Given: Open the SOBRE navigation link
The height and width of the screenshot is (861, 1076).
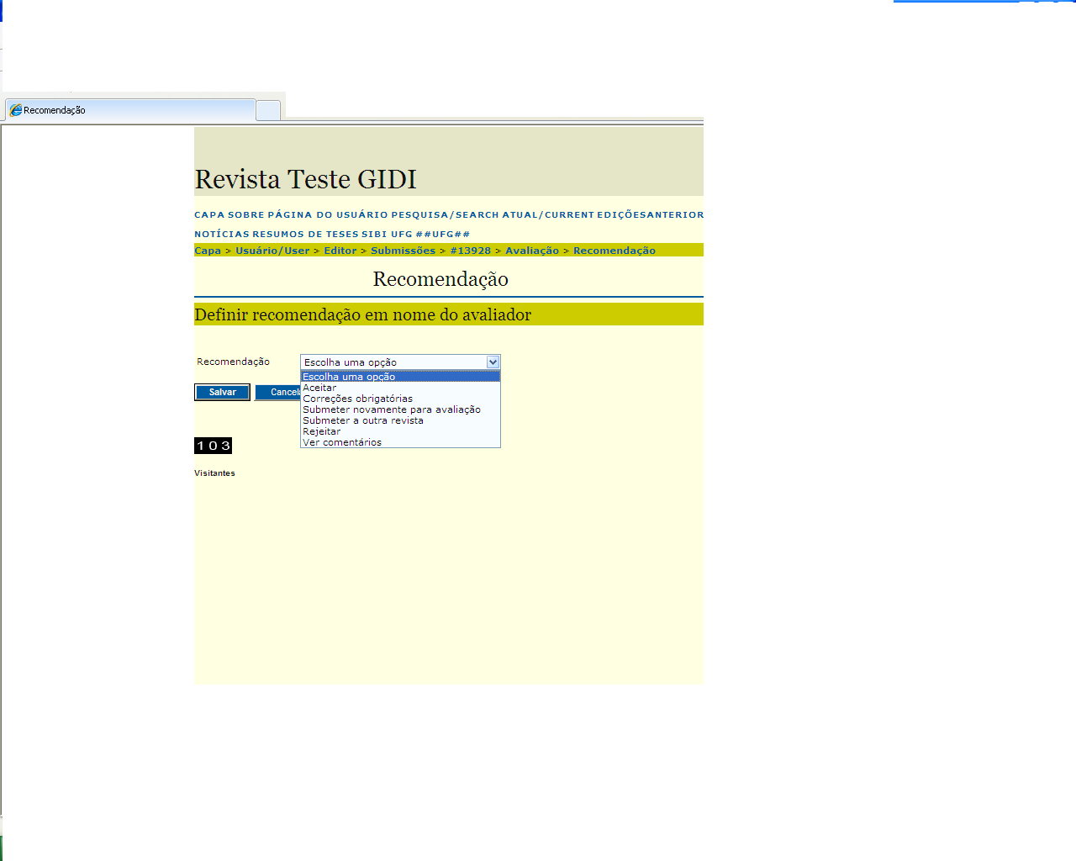Looking at the screenshot, I should click(246, 215).
